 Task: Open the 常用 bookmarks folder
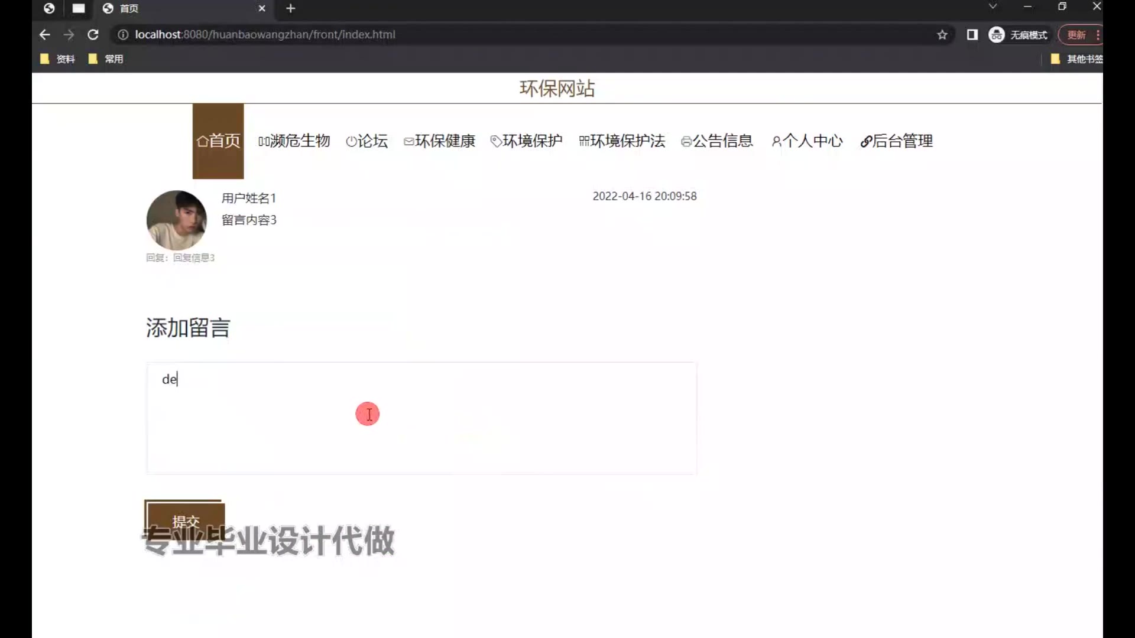coord(106,59)
